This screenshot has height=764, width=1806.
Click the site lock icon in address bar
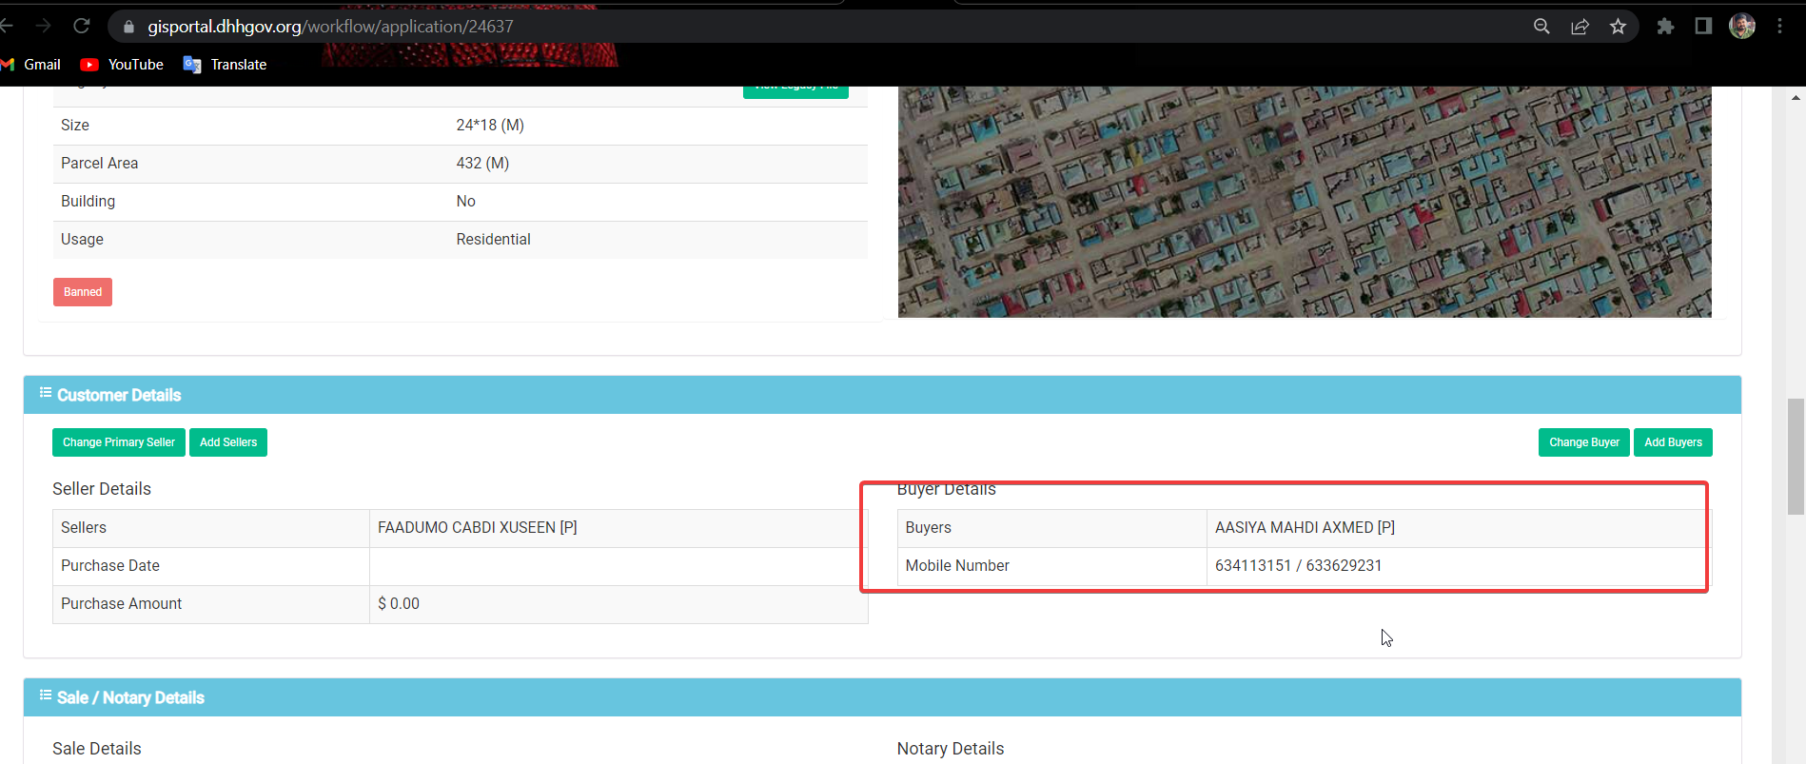click(128, 27)
